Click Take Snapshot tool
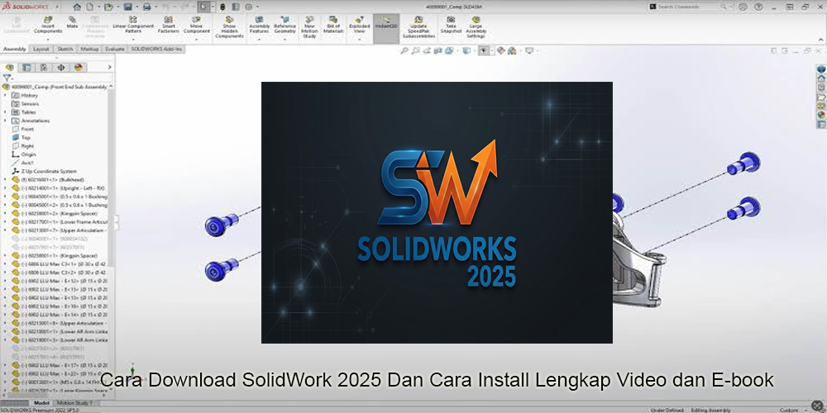 (x=451, y=25)
